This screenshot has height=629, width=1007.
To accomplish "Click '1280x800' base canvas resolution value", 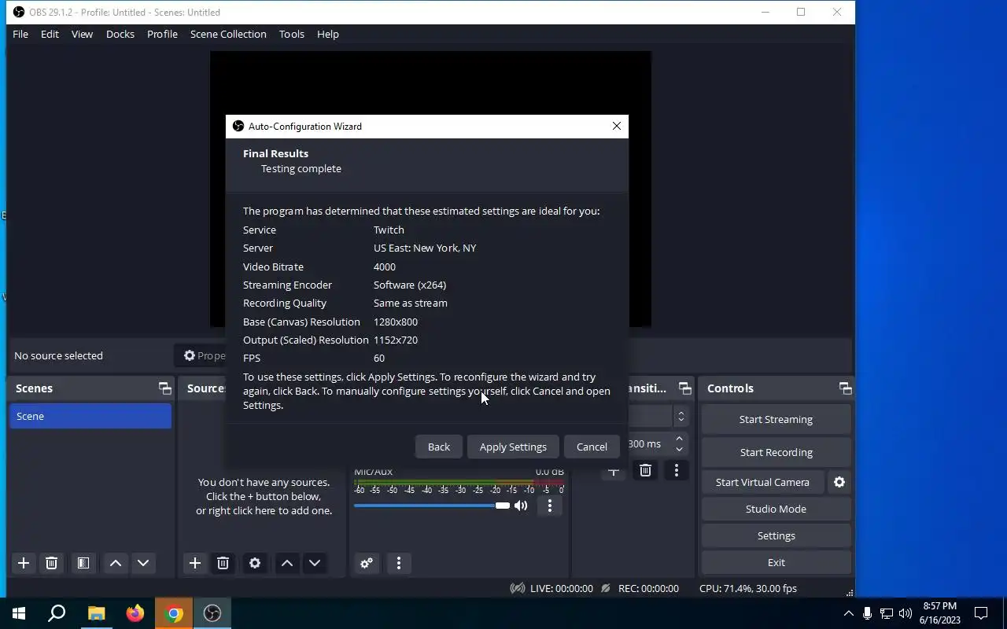I will (396, 322).
